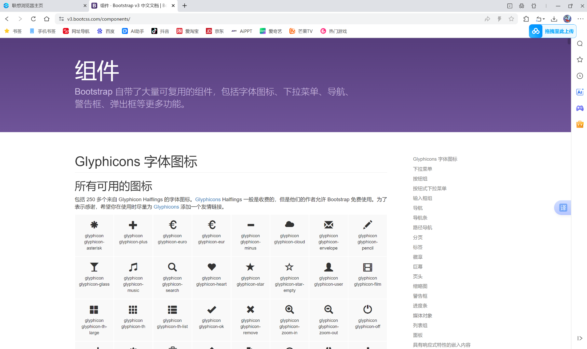Open the 百度 bookmark
Screen dimensions: 587x349
tap(106, 31)
